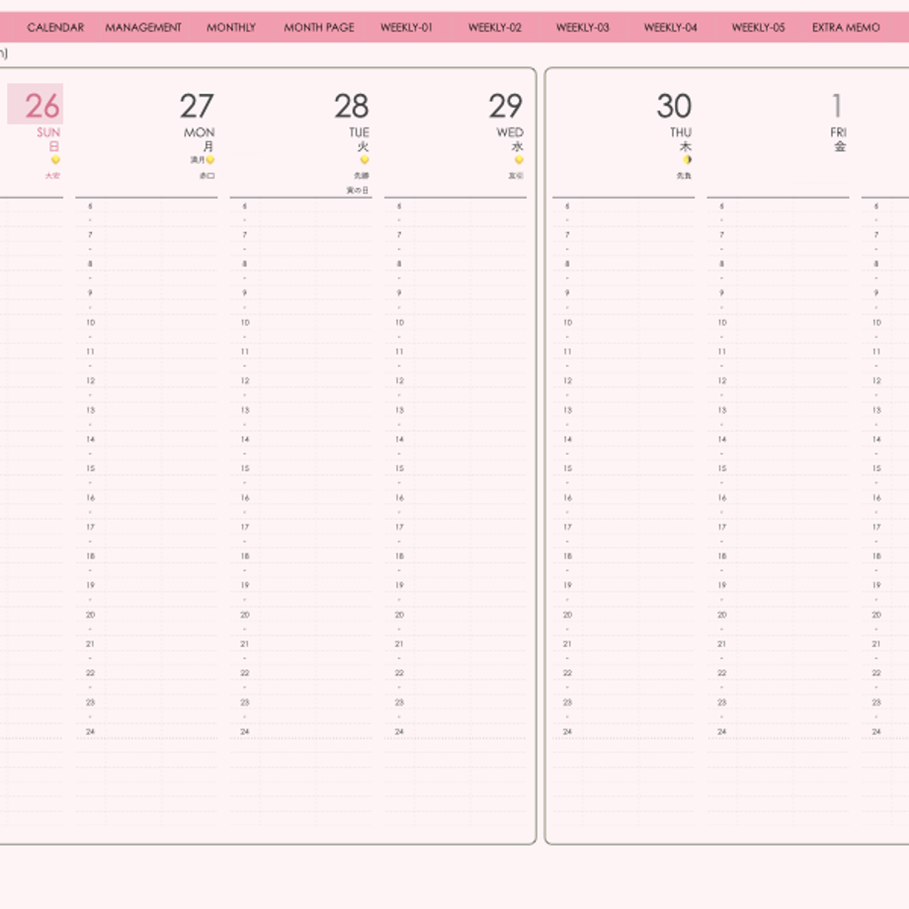
Task: Click the 22 o'clock row in Tuesday 28 column
Action: coord(301,673)
